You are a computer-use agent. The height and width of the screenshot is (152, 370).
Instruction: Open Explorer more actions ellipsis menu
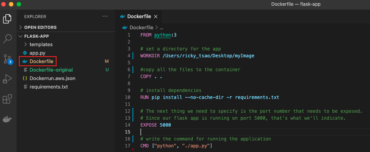(105, 17)
